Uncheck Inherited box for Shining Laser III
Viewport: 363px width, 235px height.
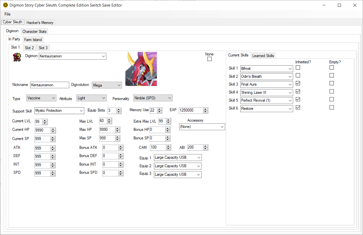[x=298, y=91]
